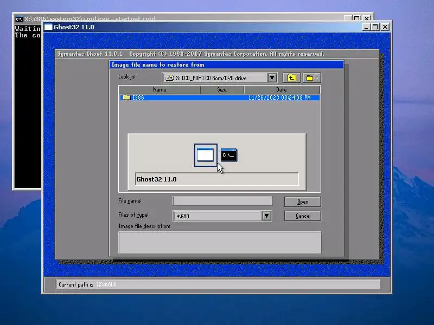
Task: Minimize the Ghost32 11.0 window
Action: (366, 27)
